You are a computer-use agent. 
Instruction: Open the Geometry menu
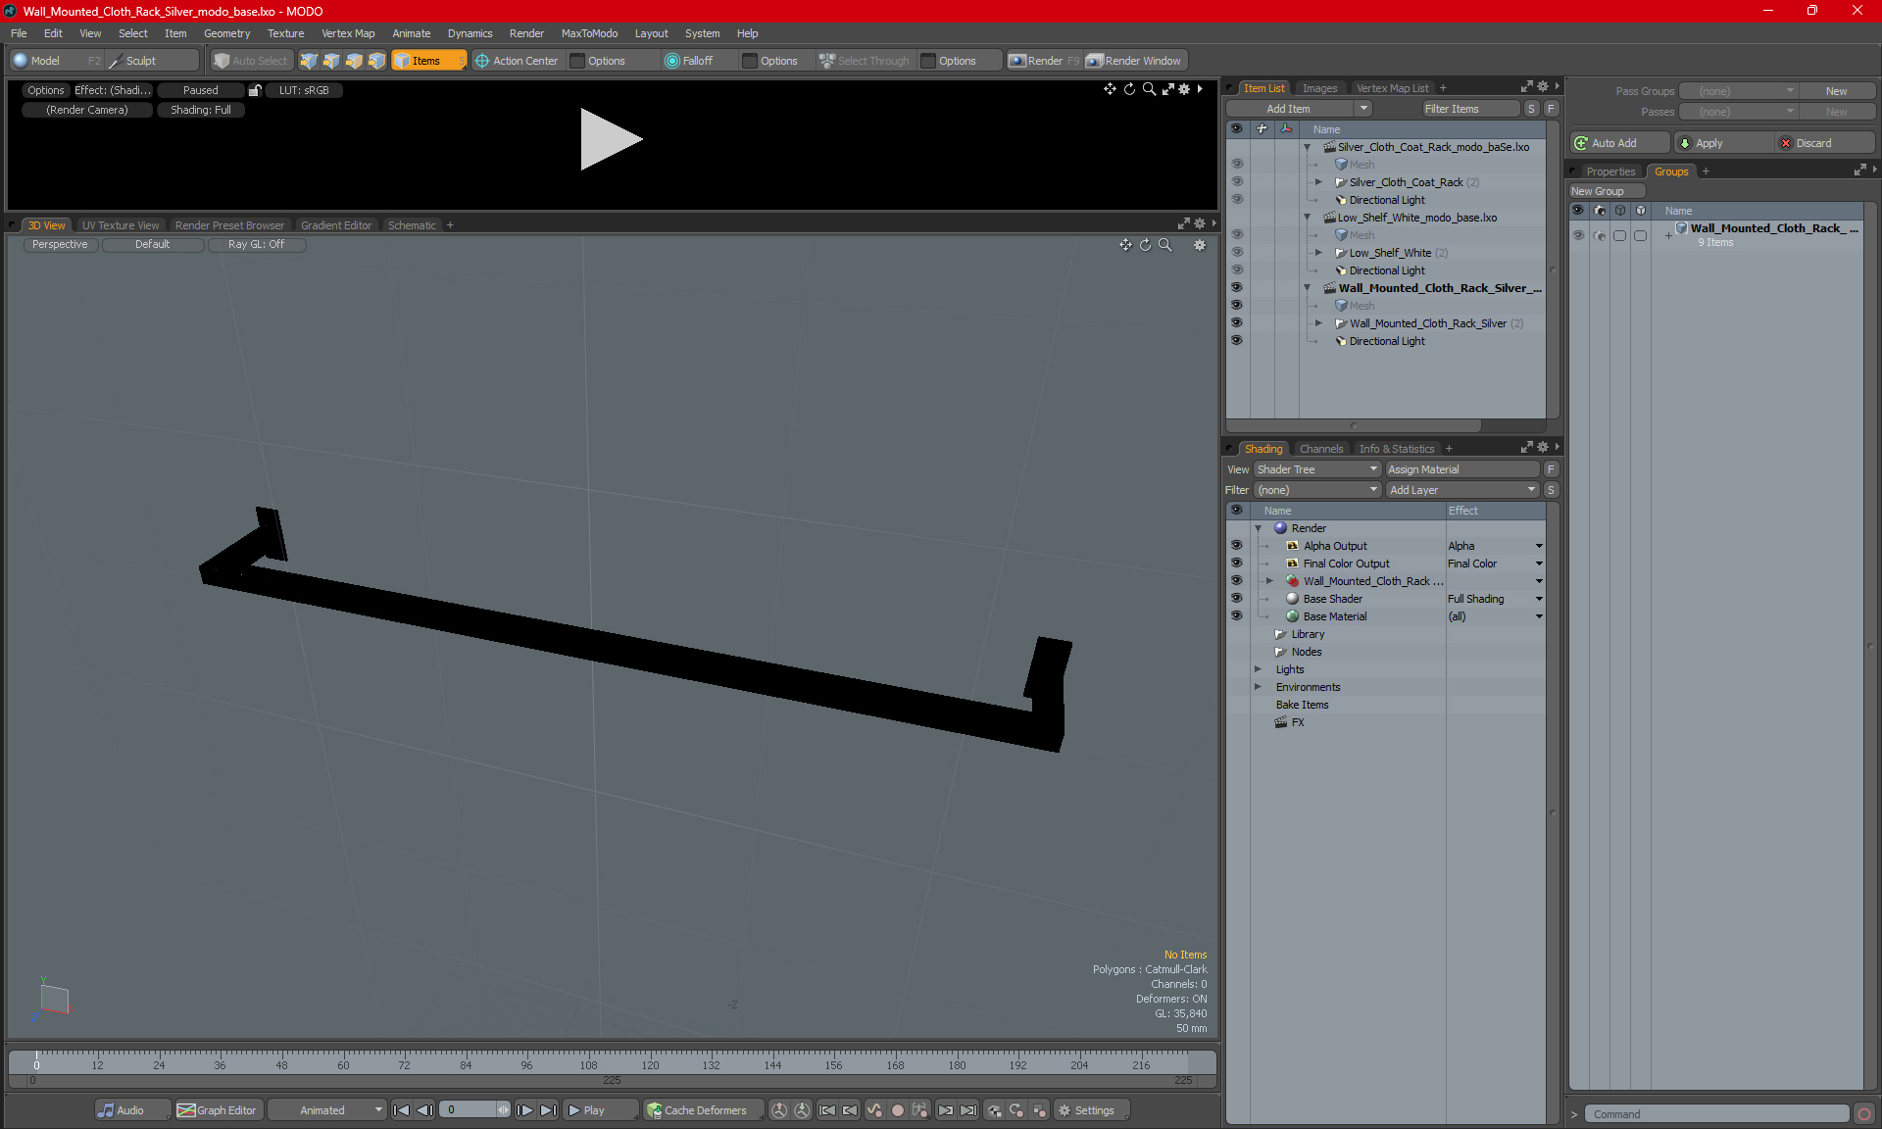[x=226, y=33]
